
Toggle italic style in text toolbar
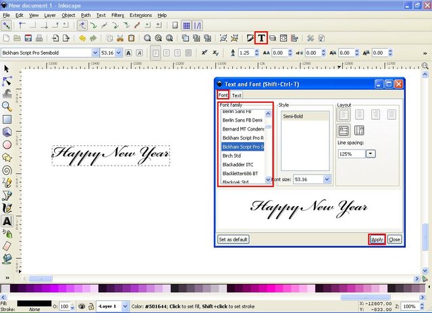[x=140, y=53]
